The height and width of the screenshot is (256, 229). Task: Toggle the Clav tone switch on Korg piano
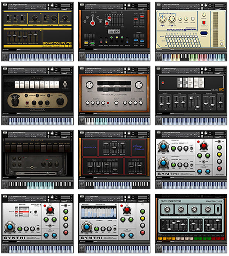click(22, 17)
